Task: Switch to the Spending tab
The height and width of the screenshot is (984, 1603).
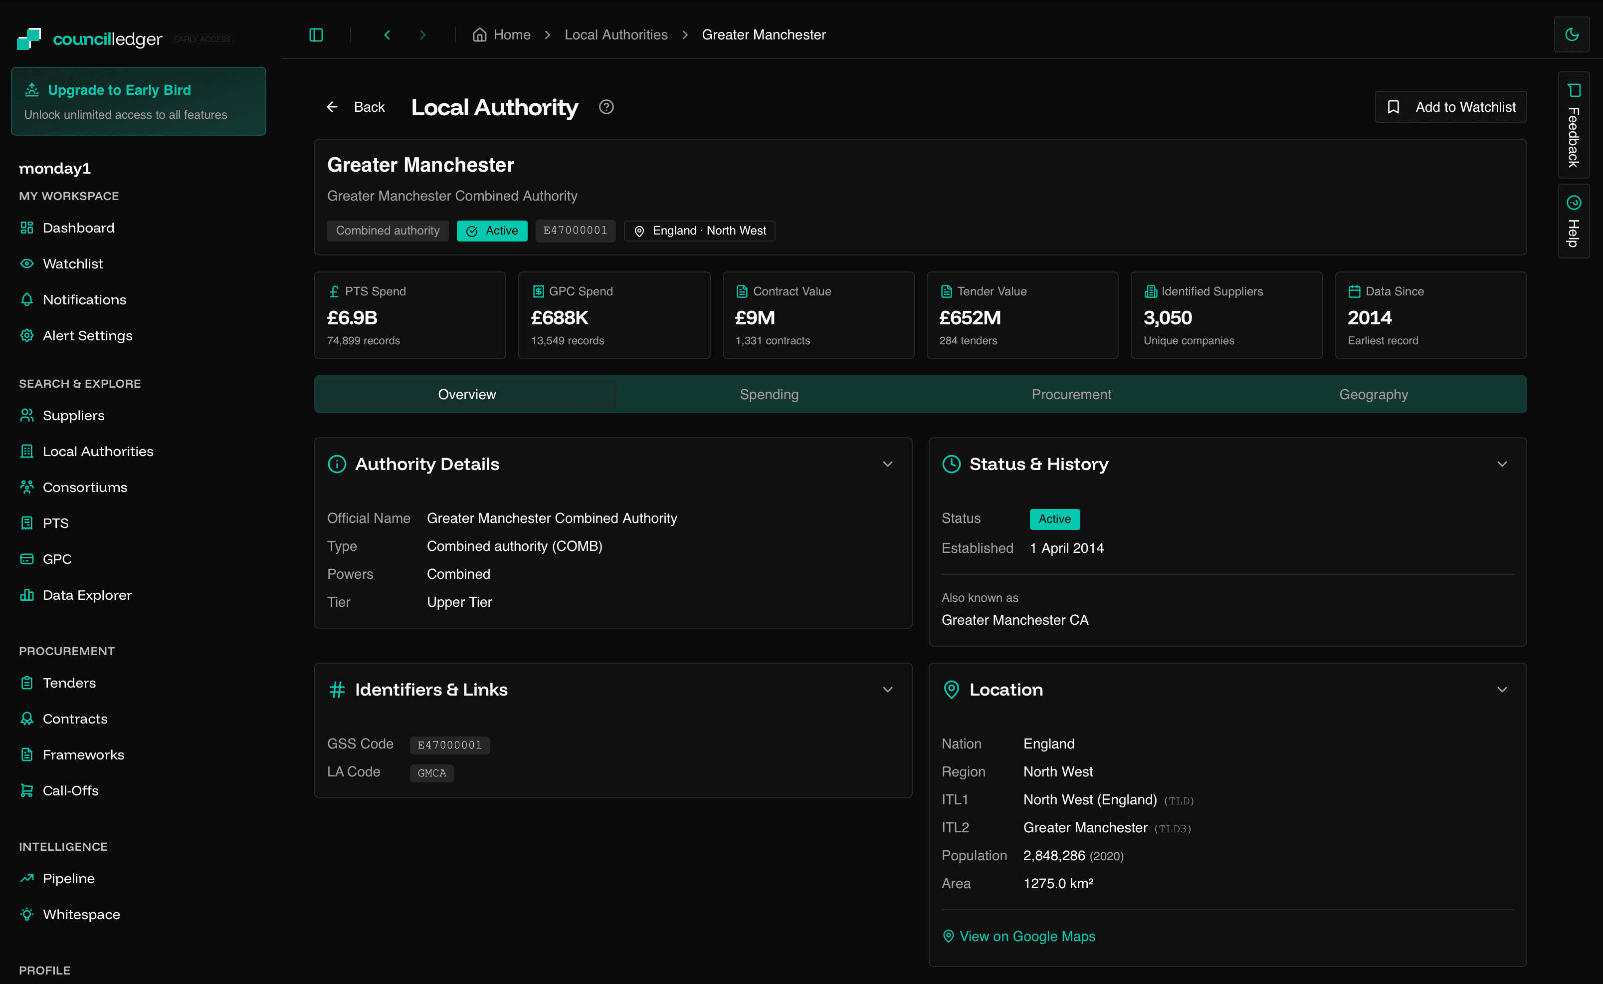Action: point(769,394)
